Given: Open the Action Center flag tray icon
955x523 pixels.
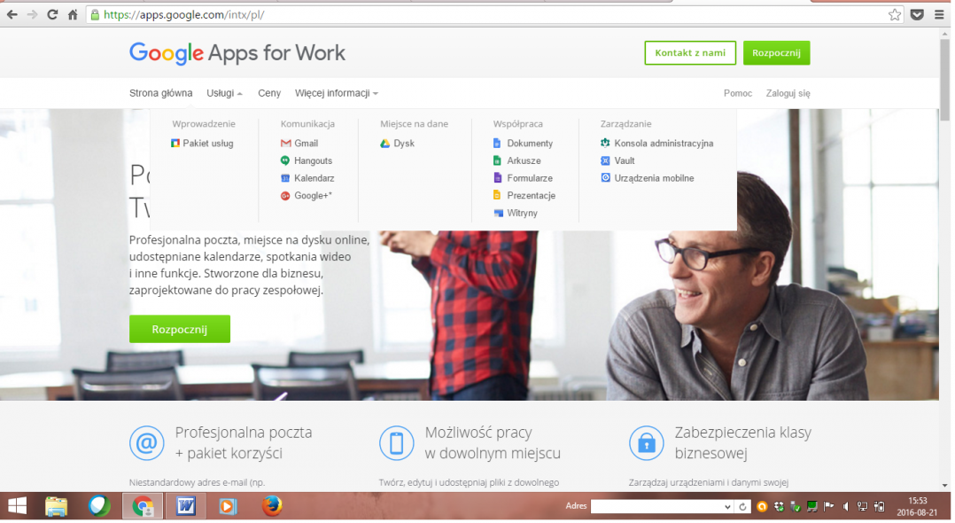Looking at the screenshot, I should tap(829, 506).
